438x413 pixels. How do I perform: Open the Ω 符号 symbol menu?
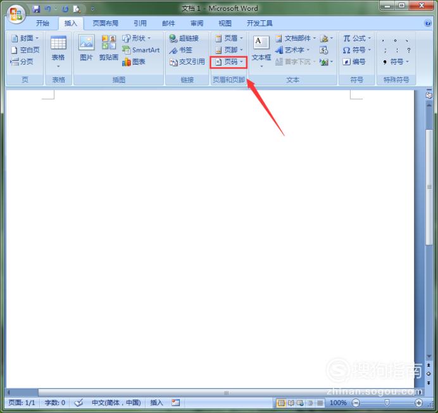356,50
